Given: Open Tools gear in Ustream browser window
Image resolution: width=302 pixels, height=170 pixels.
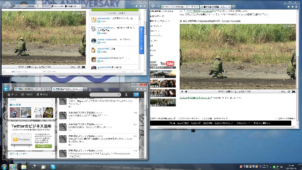Looking at the screenshot, I should point(144,6).
